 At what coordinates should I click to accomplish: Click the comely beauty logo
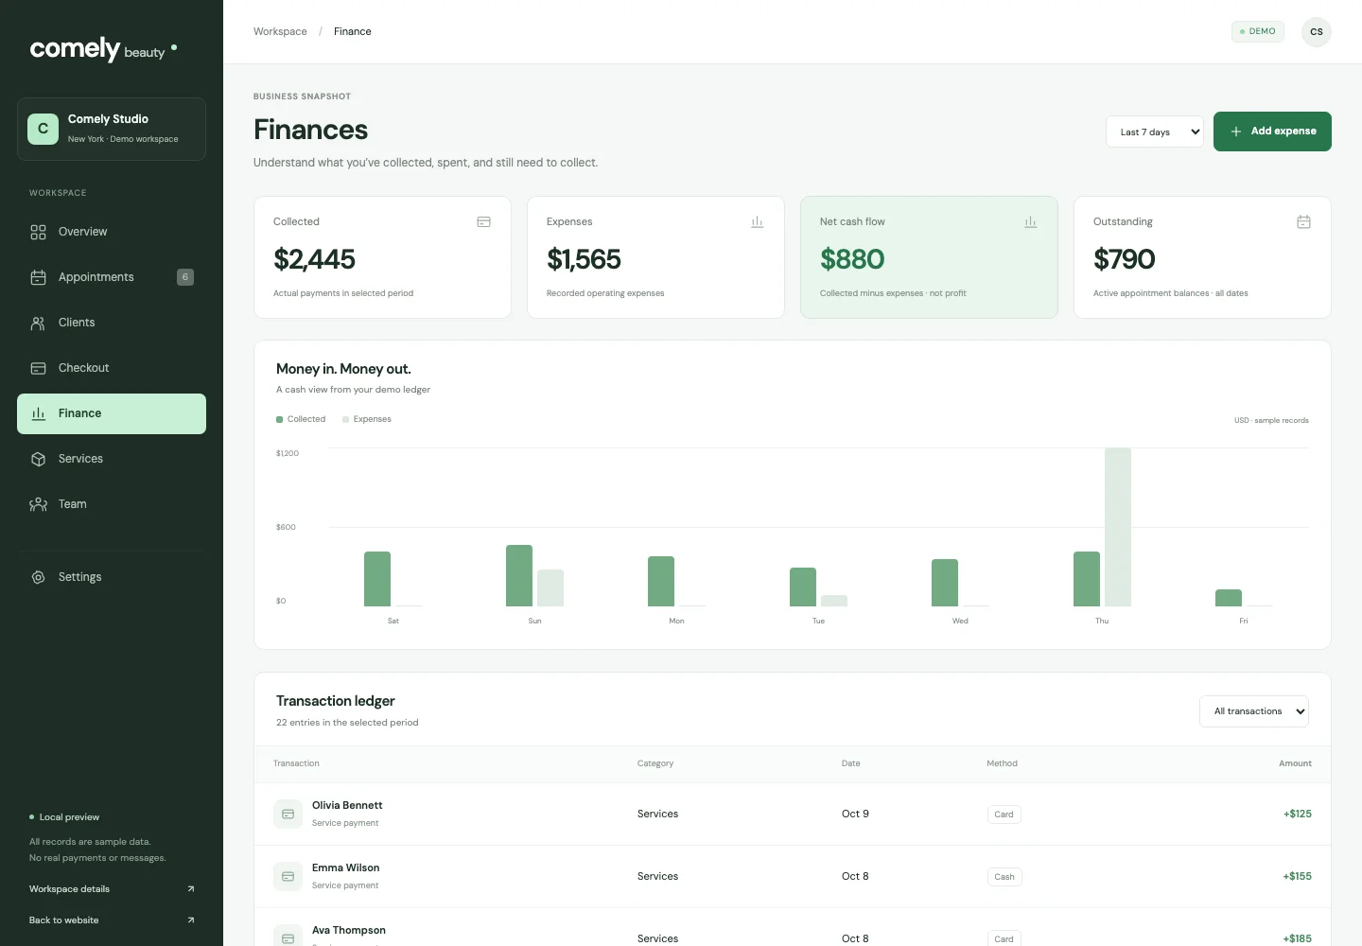click(104, 49)
